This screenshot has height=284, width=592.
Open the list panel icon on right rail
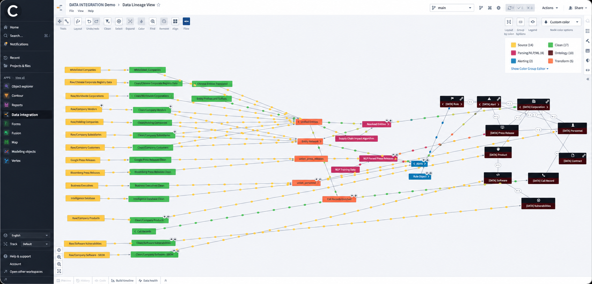click(x=588, y=31)
